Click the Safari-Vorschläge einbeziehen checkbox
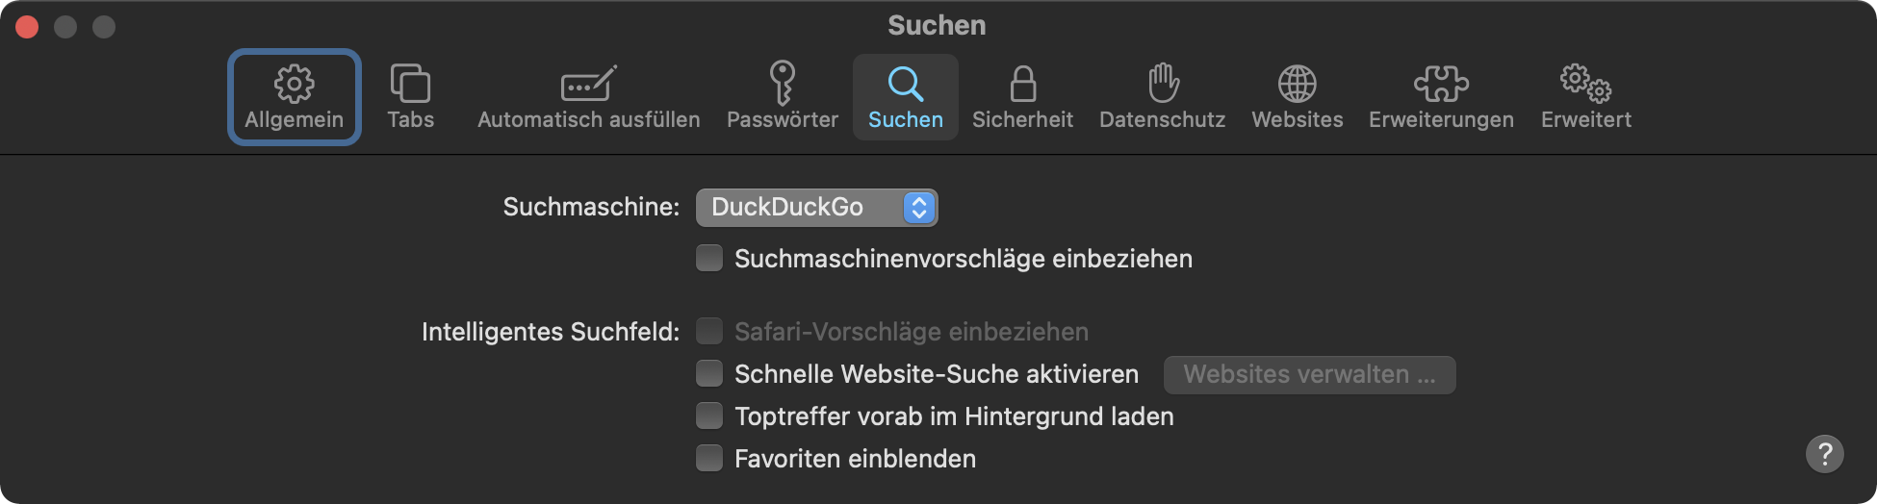The image size is (1877, 504). point(709,332)
